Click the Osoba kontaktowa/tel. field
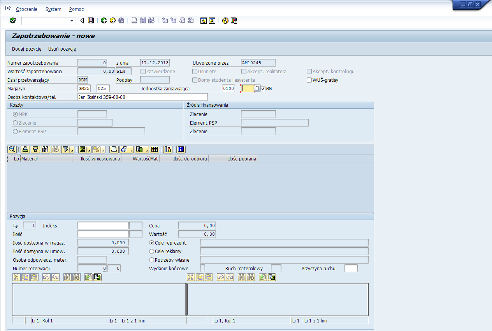This screenshot has width=492, height=331. coord(143,97)
